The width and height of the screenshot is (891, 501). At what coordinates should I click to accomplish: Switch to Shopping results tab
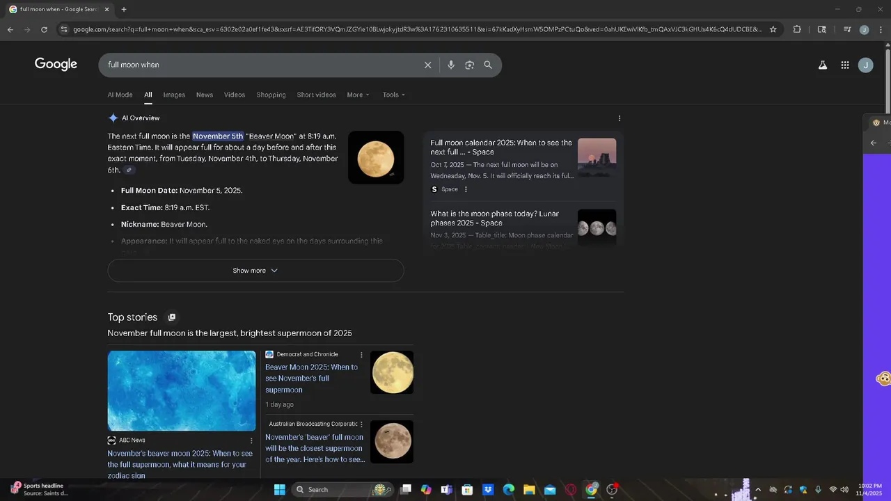pyautogui.click(x=271, y=95)
